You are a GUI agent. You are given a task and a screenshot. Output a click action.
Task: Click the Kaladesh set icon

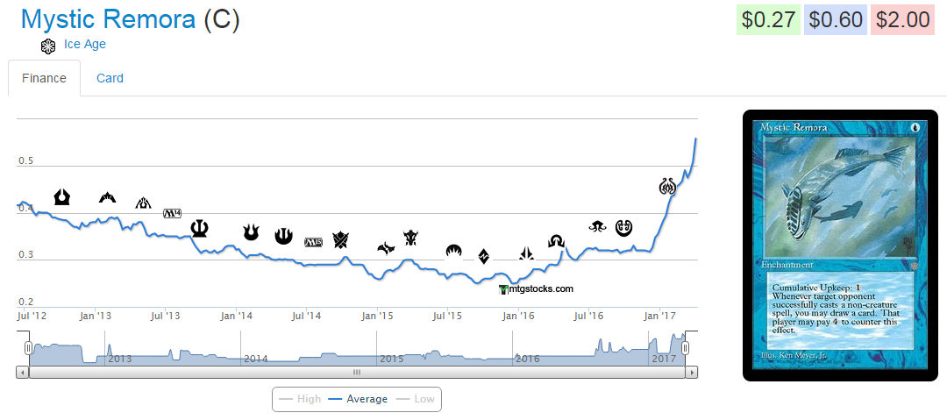(624, 228)
